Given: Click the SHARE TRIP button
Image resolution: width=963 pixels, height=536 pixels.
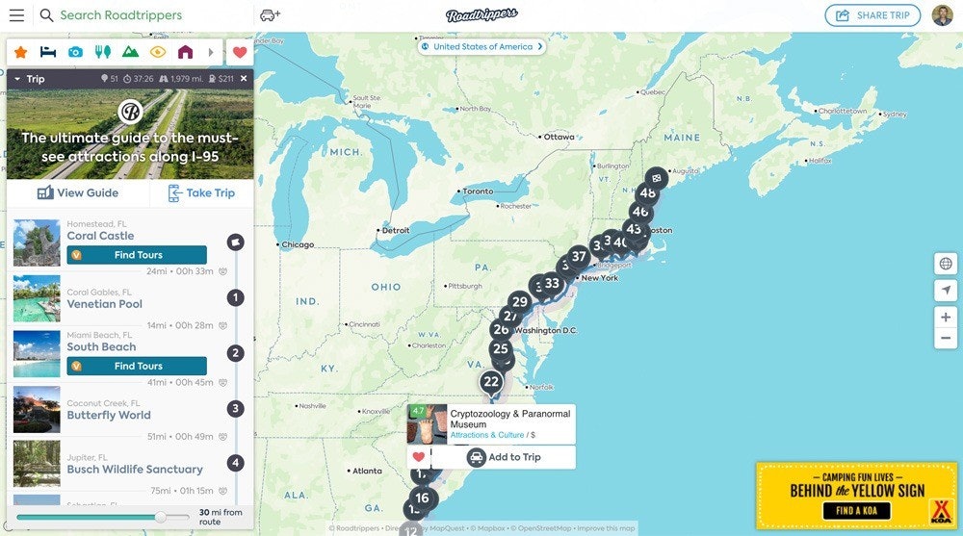Looking at the screenshot, I should point(872,15).
